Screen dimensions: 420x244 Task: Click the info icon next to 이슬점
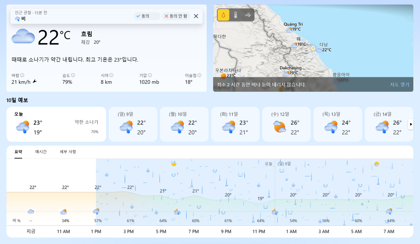199,75
